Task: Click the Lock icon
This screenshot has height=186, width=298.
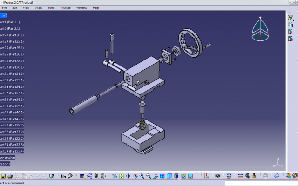Action: coord(96,176)
